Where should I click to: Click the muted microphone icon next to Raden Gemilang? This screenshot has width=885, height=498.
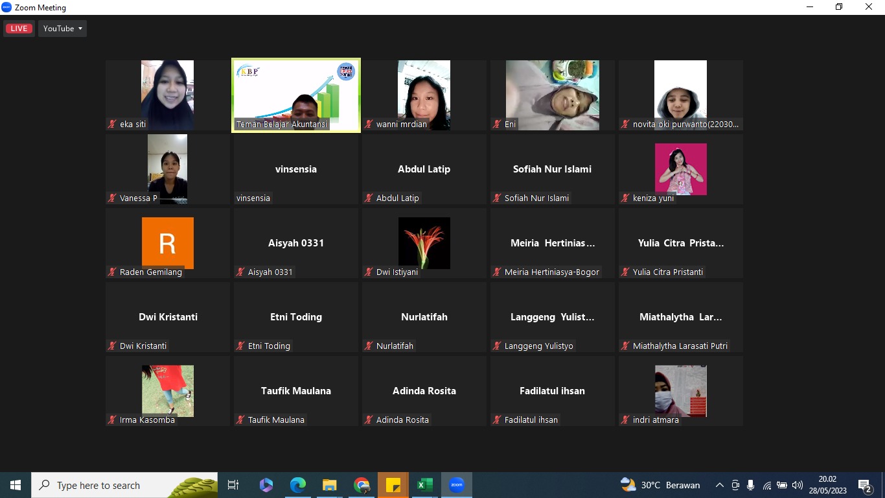click(x=112, y=272)
